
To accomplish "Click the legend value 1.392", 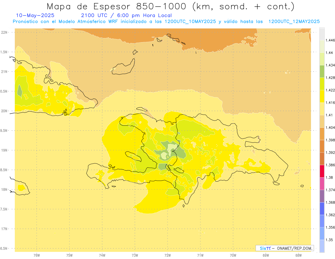I will (330, 153).
